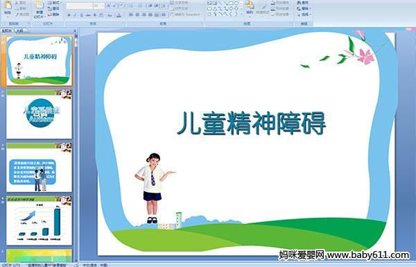This screenshot has height=267, width=416.
Task: Click the Convert to SmartArt button
Action: [187, 15]
